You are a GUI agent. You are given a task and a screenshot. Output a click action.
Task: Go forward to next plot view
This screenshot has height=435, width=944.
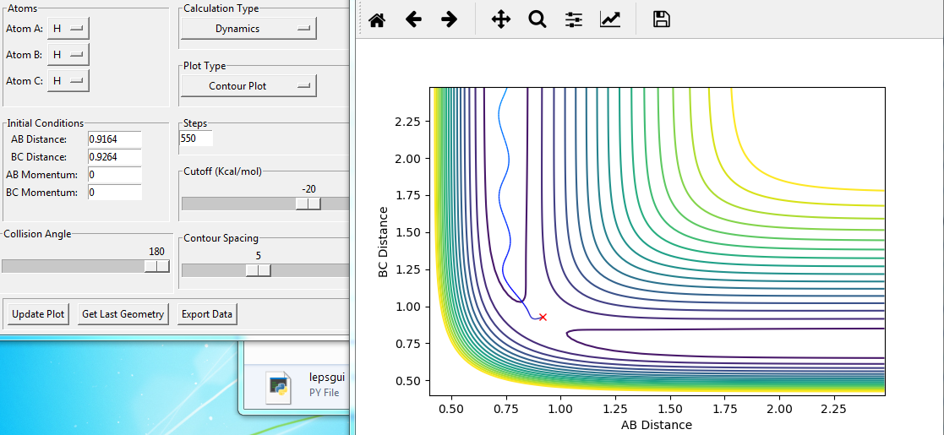[449, 20]
